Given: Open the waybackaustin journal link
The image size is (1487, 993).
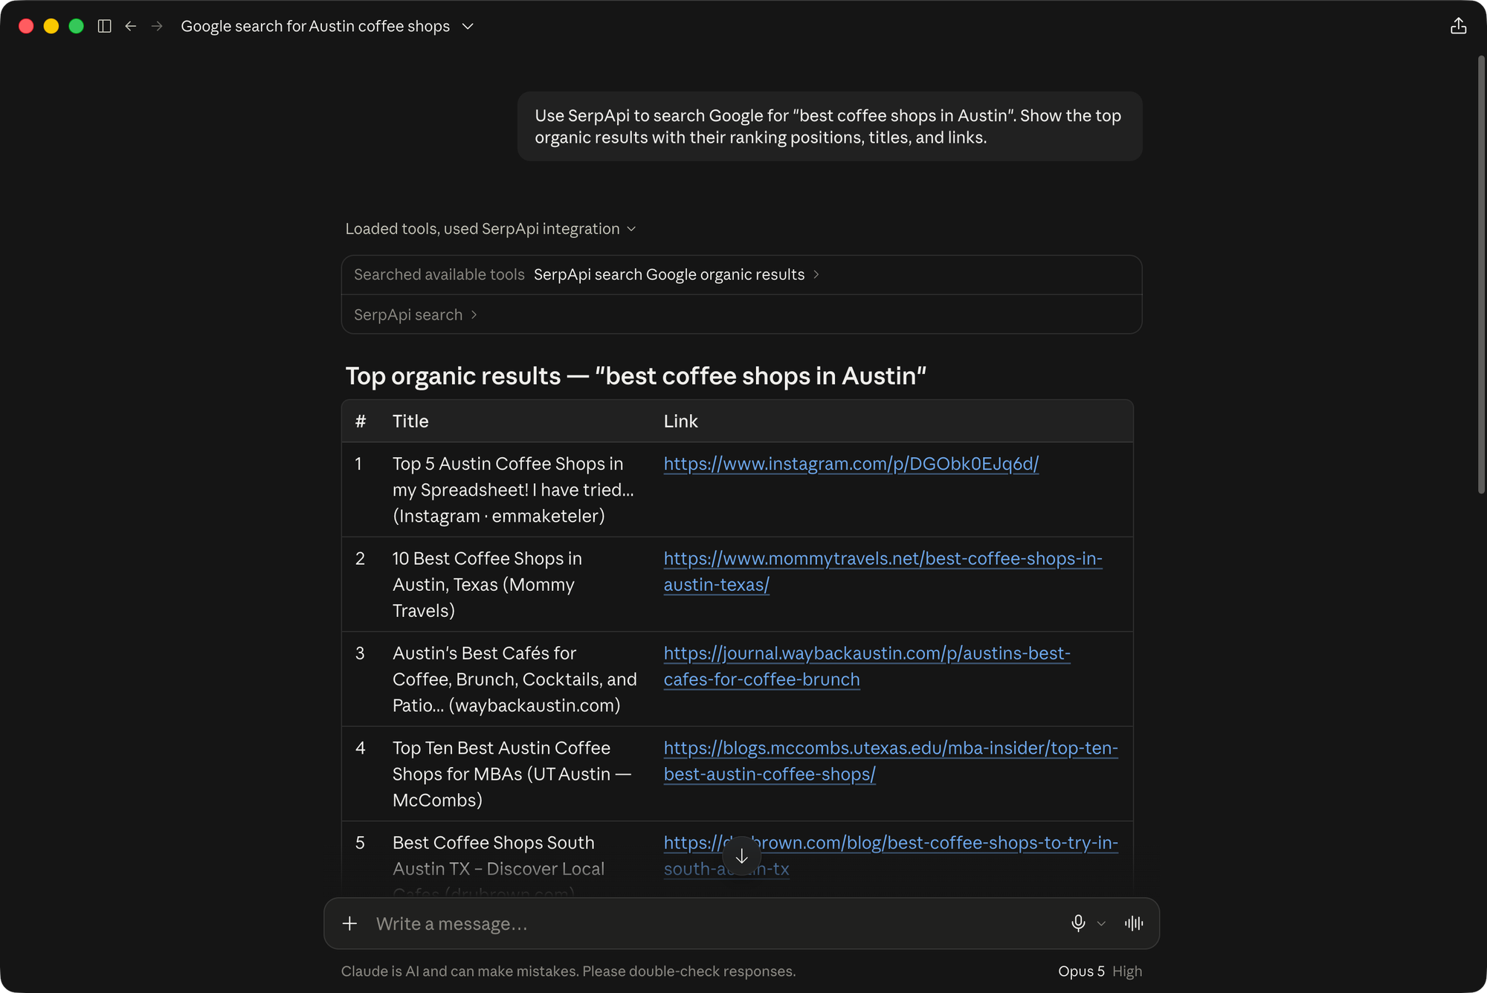Looking at the screenshot, I should click(867, 666).
